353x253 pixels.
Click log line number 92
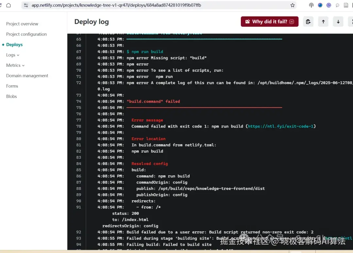78,232
